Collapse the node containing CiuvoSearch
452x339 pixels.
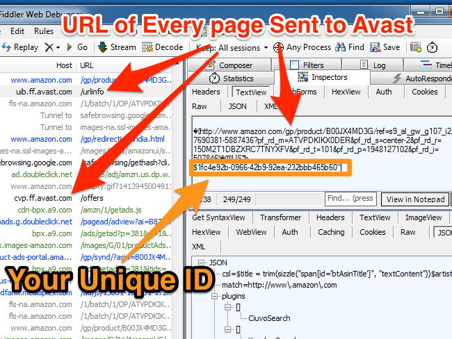(x=227, y=307)
